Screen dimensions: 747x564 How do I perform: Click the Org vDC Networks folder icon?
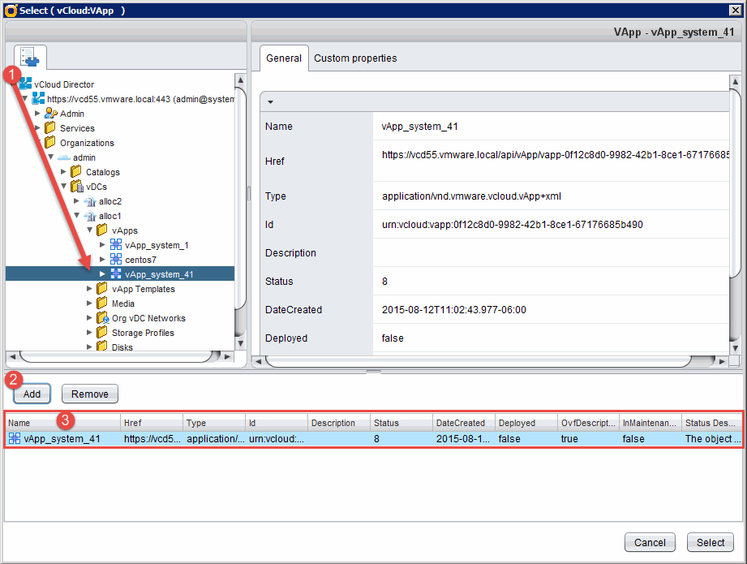102,318
